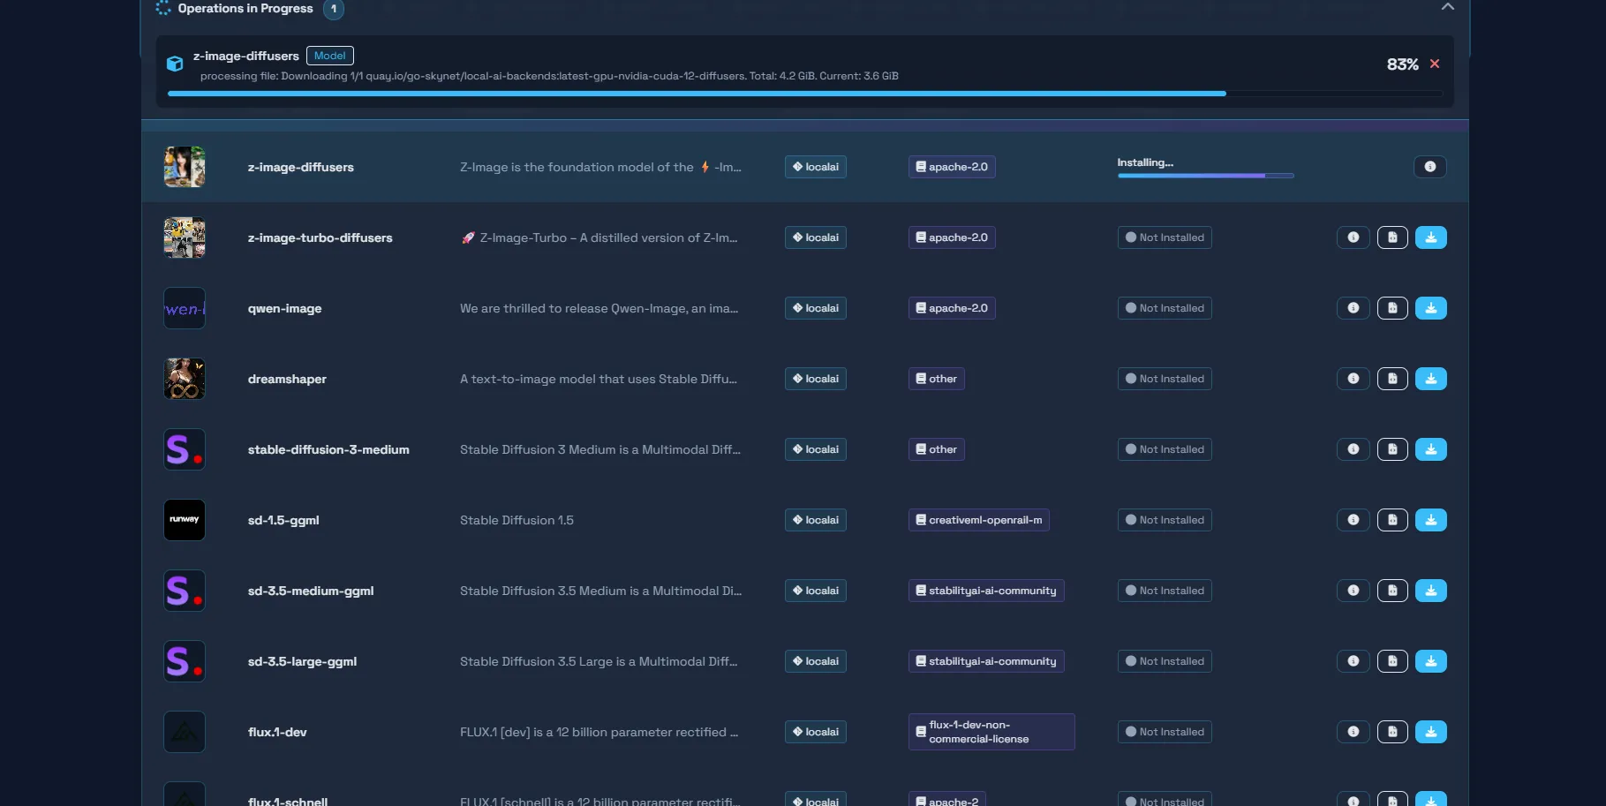Show info for the installing z-image-diffusers row
The height and width of the screenshot is (806, 1606).
pos(1429,167)
